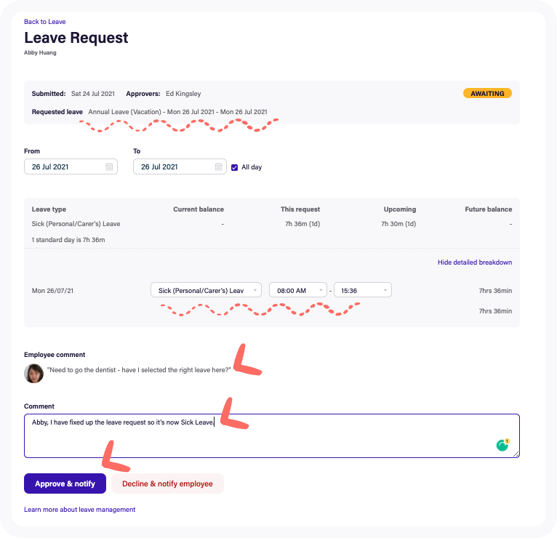This screenshot has height=538, width=557.
Task: Collapse with Hide detailed breakdown link
Action: 474,262
